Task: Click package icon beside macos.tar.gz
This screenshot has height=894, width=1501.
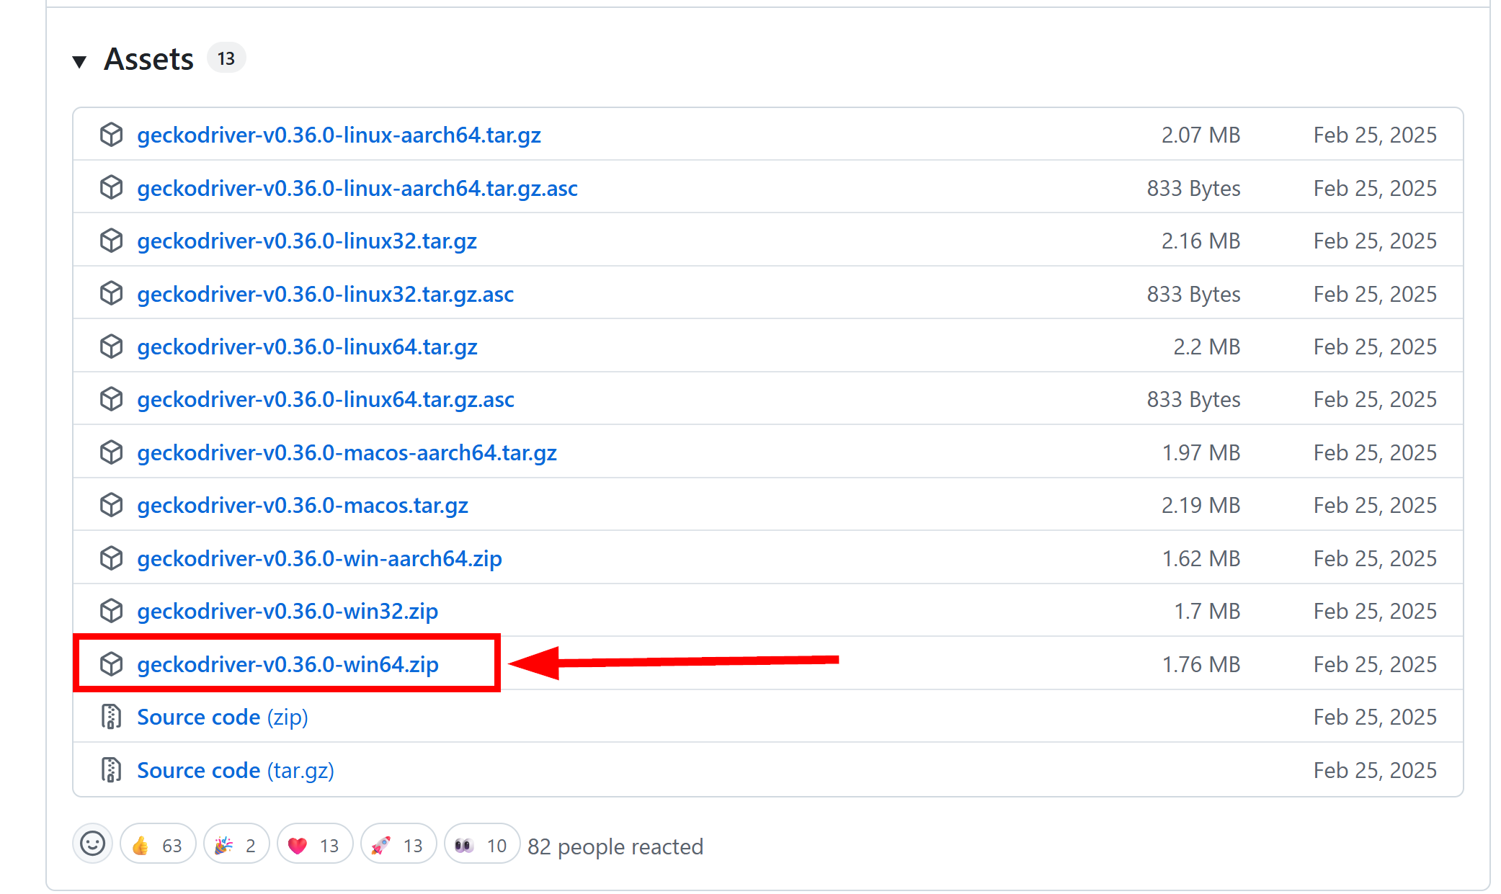Action: pos(111,505)
